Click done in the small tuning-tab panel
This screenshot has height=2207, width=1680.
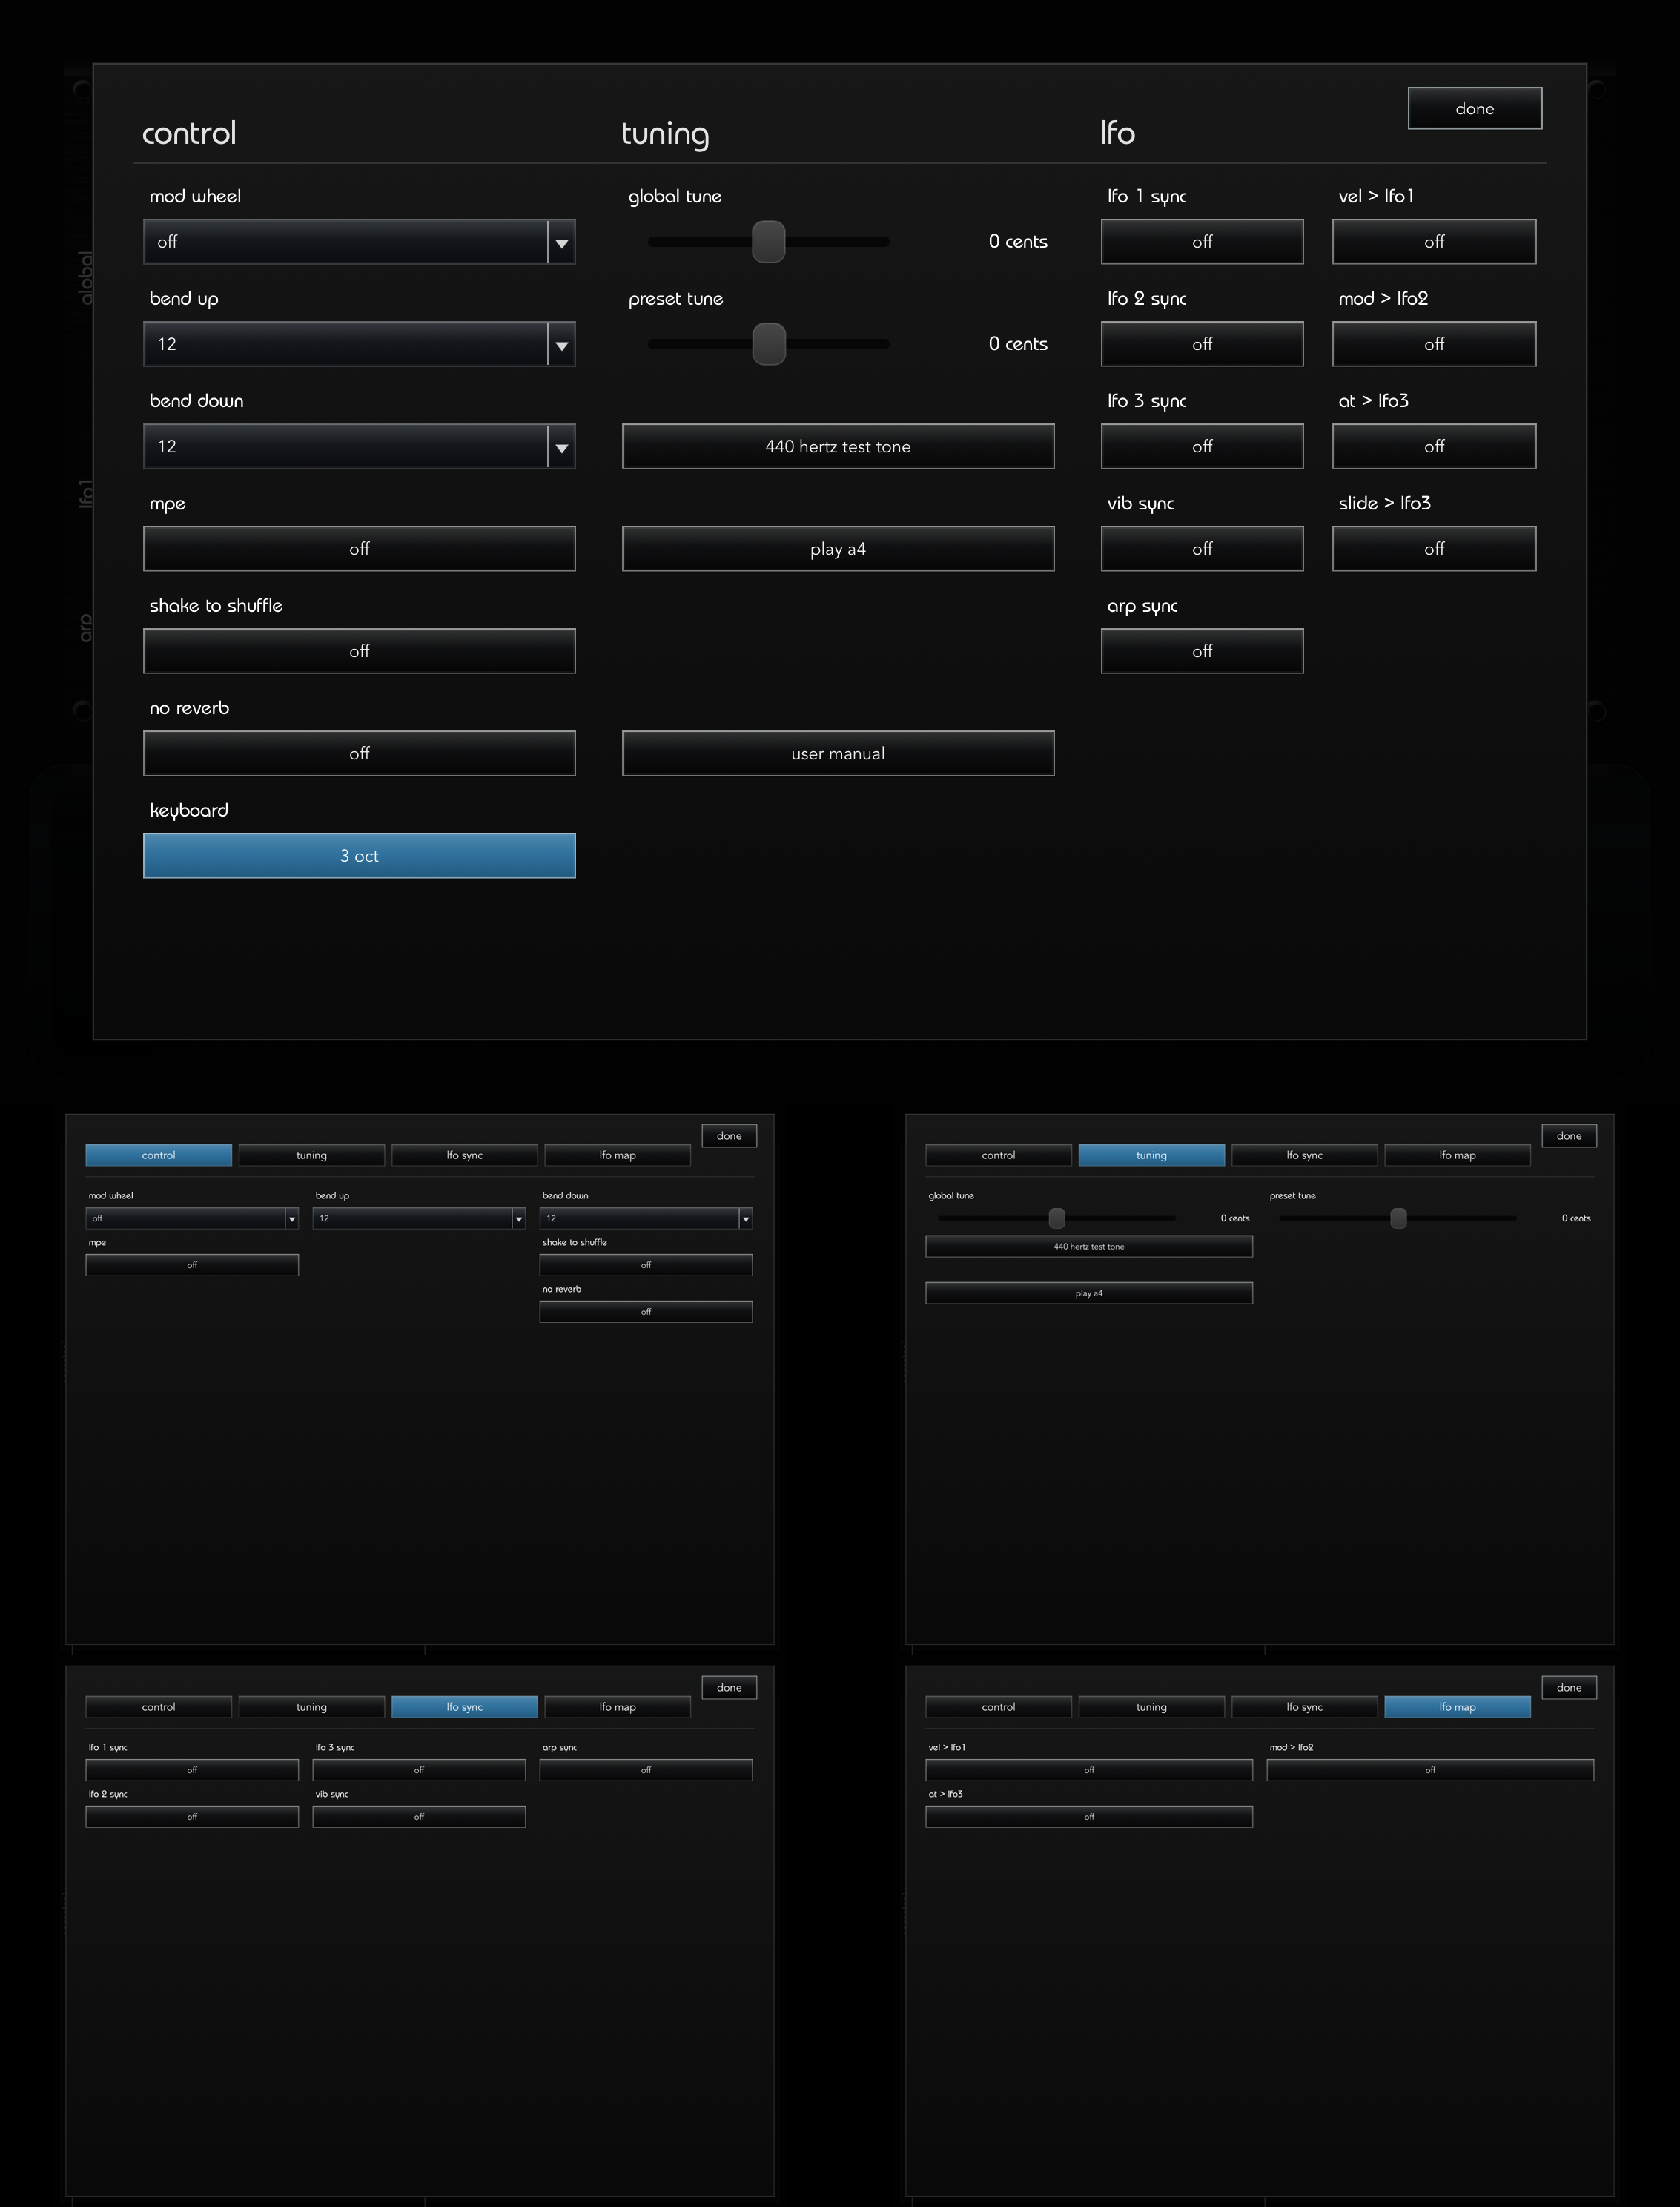click(x=1569, y=1136)
